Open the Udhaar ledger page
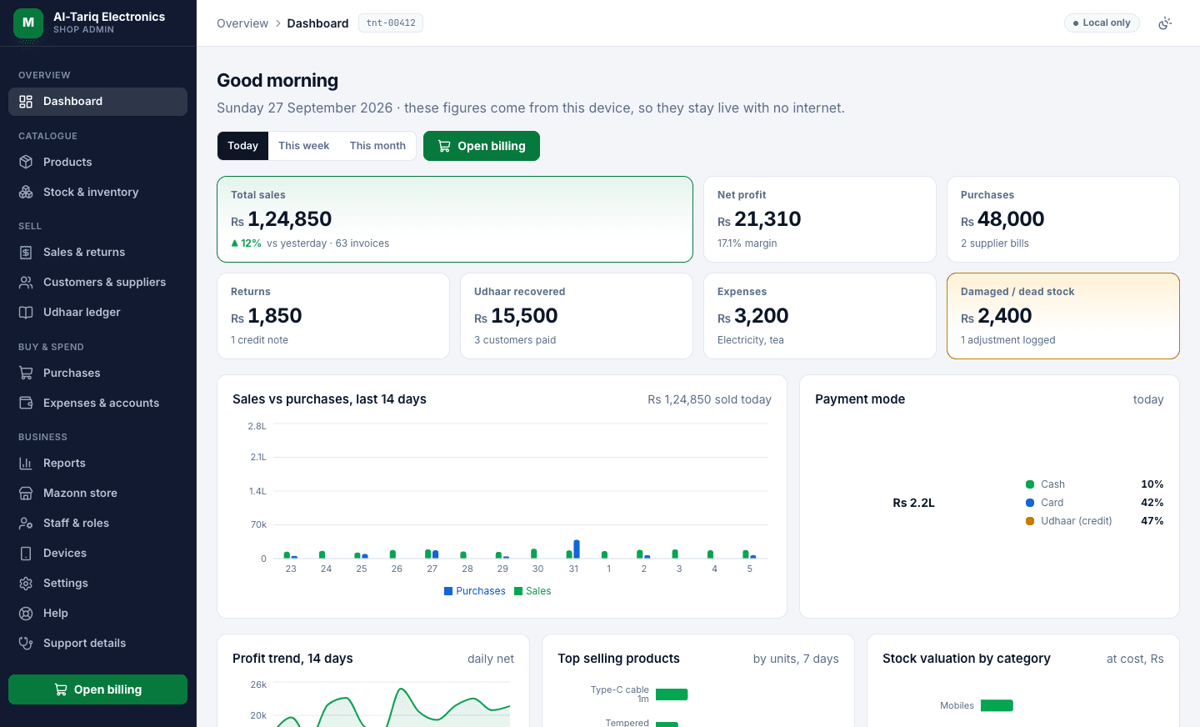This screenshot has width=1200, height=727. coord(97,312)
